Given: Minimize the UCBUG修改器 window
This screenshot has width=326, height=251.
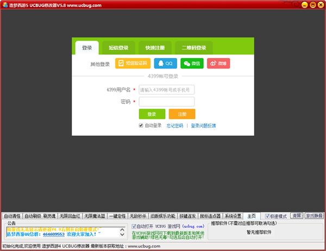Looking at the screenshot, I should tap(305, 5).
